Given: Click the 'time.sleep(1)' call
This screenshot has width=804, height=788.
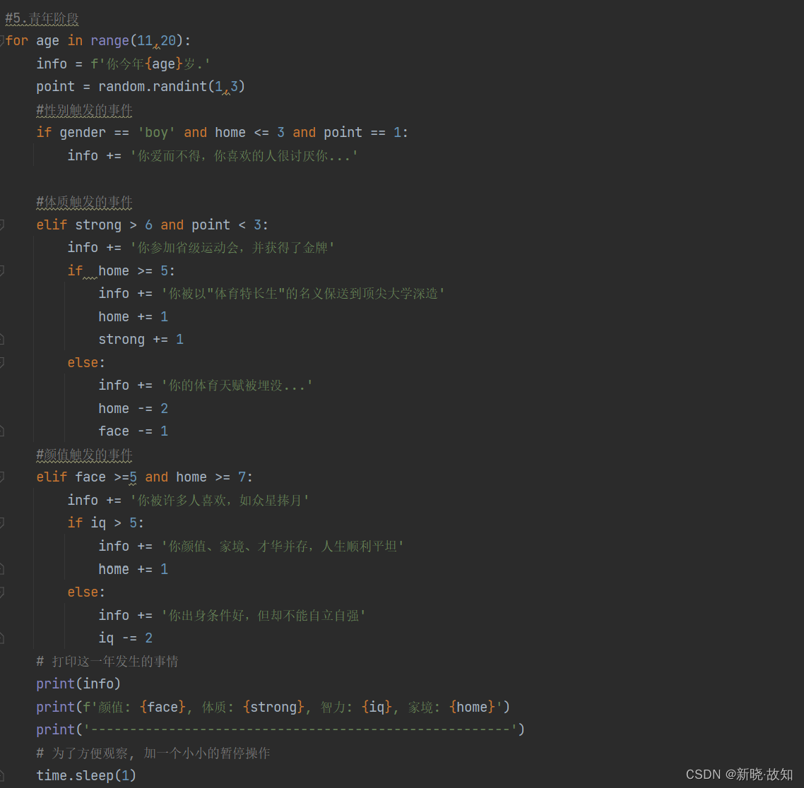Looking at the screenshot, I should click(x=86, y=776).
